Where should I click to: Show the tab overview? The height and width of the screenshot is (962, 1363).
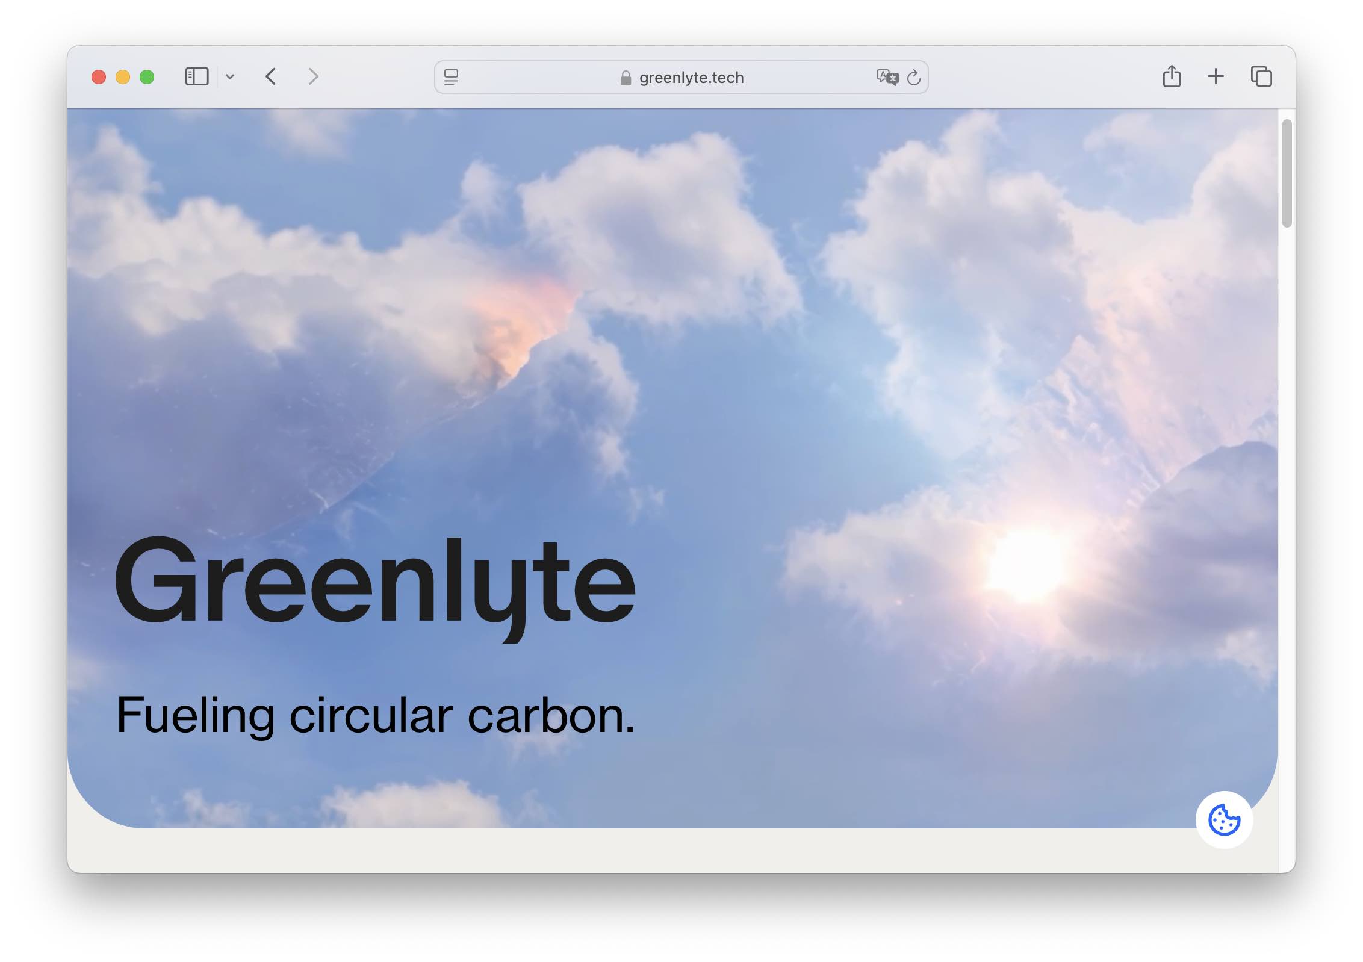tap(1261, 76)
